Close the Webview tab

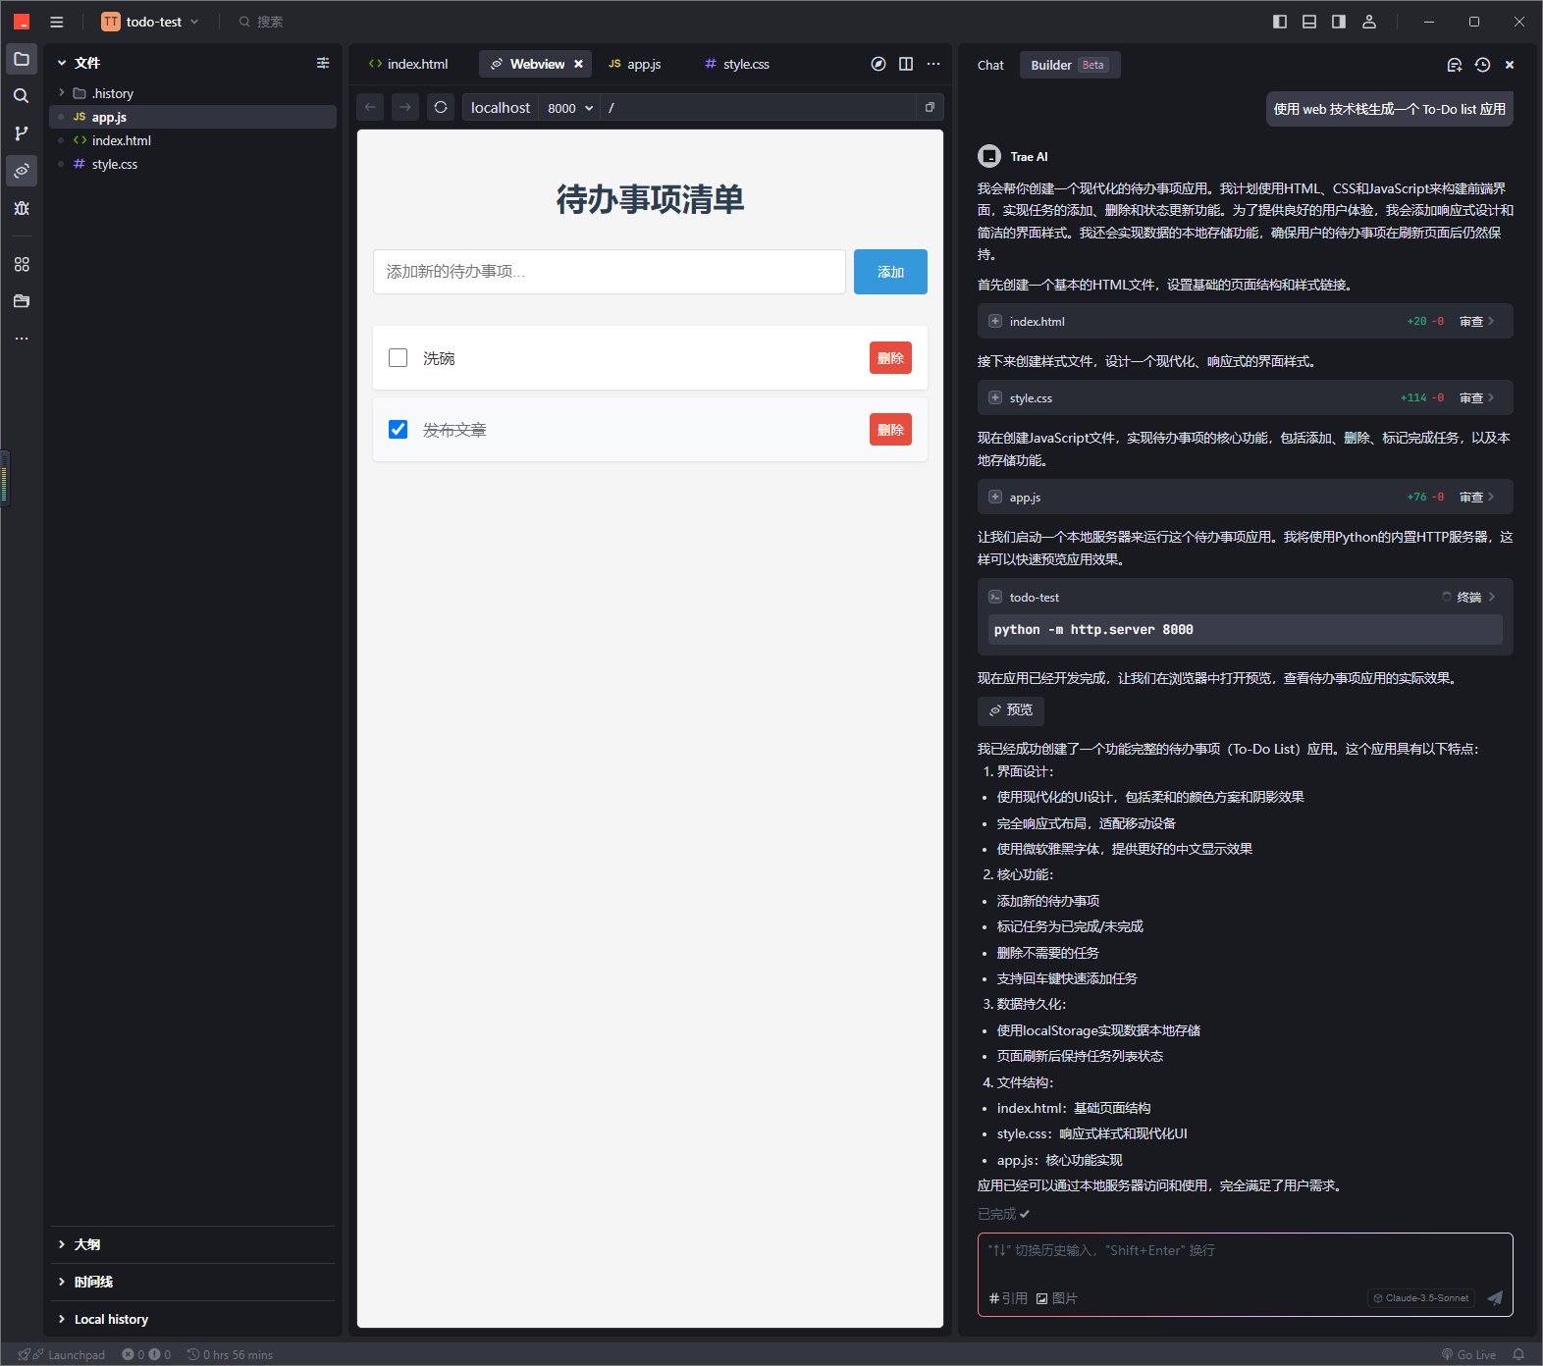578,64
